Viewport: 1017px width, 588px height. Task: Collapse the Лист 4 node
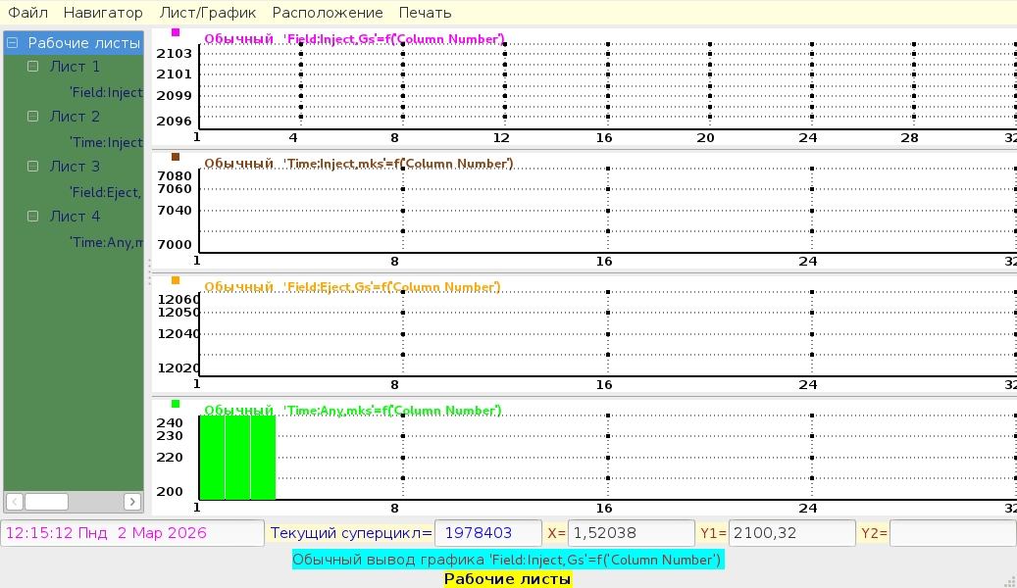pos(33,217)
